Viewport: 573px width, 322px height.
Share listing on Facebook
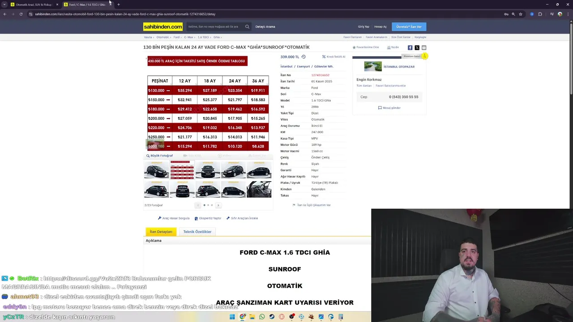410,47
